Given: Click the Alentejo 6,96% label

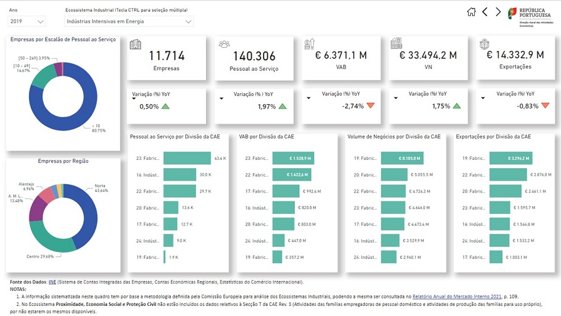Looking at the screenshot, I should click(26, 186).
